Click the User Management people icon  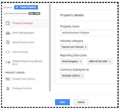(x=8, y=33)
